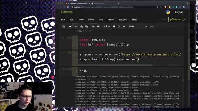Go back using the browser back arrow
The height and width of the screenshot is (111, 198).
pyautogui.click(x=58, y=7)
